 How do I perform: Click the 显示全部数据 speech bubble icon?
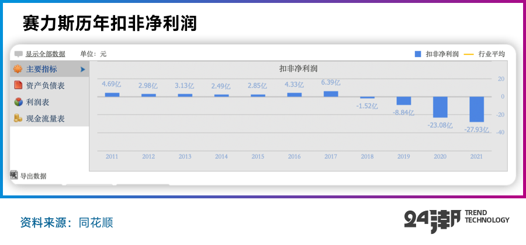pyautogui.click(x=19, y=54)
